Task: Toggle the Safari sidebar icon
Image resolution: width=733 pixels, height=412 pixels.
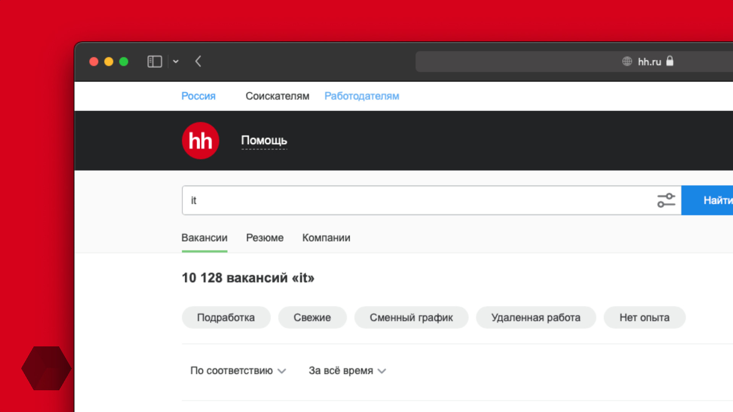Action: pos(155,61)
